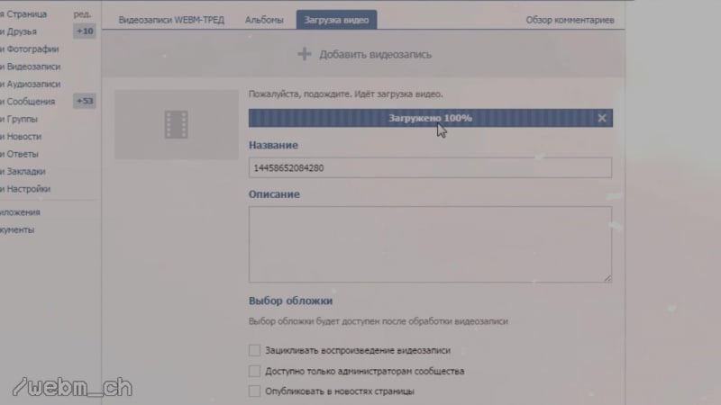
Task: Click inside the Описание text area
Action: pos(431,244)
